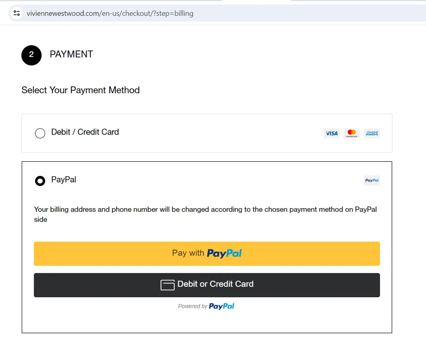The height and width of the screenshot is (353, 426).
Task: Click card icon on the black button
Action: click(x=167, y=285)
